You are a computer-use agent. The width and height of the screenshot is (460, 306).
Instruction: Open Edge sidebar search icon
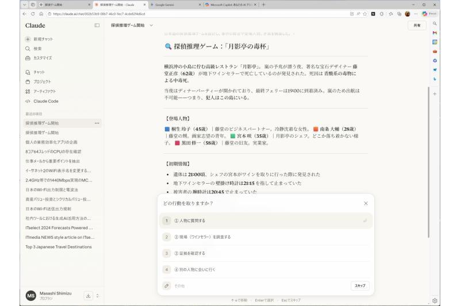[x=435, y=24]
